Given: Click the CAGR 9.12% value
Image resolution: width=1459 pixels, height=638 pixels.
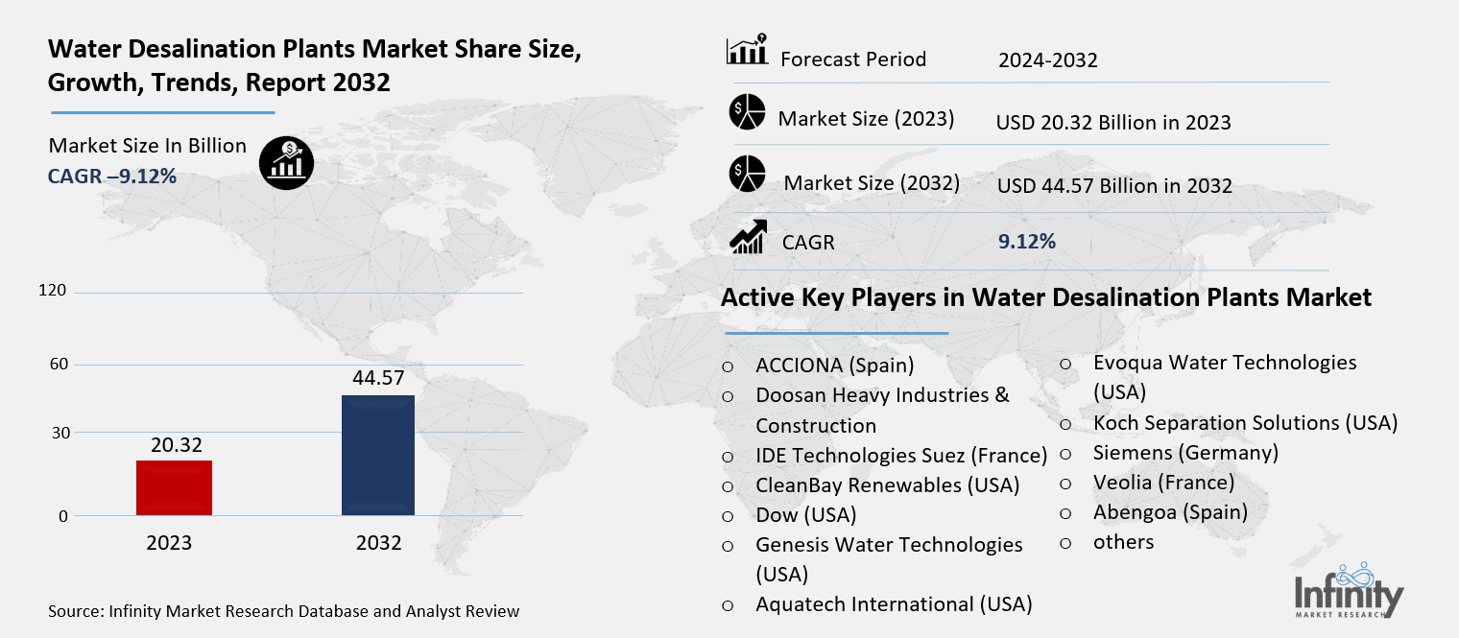Looking at the screenshot, I should coord(1025,242).
